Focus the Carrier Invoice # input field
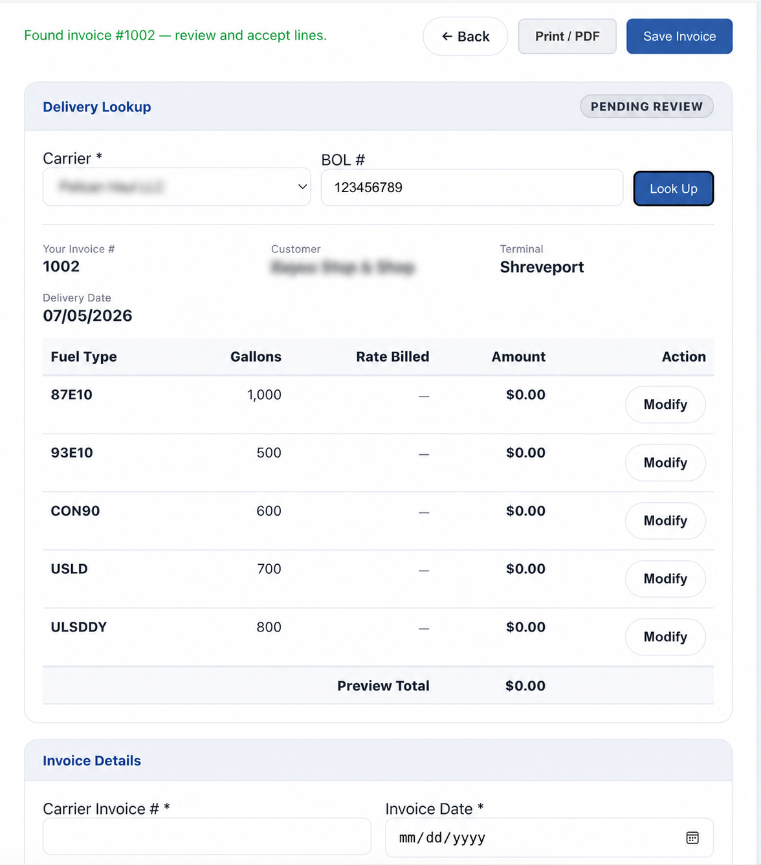Image resolution: width=761 pixels, height=865 pixels. point(207,837)
